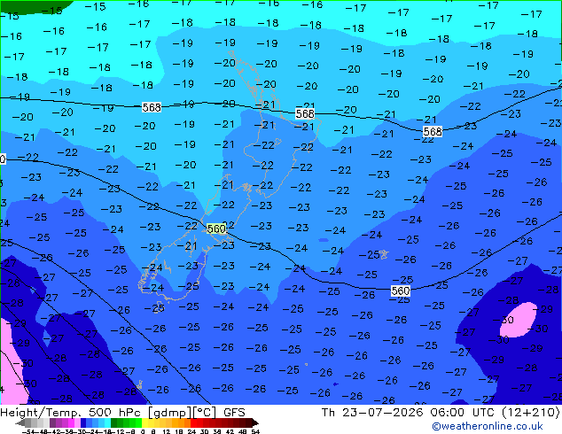Click the pink oval cold pool in the southeast
Image resolution: width=562 pixels, height=434 pixels.
tap(519, 320)
